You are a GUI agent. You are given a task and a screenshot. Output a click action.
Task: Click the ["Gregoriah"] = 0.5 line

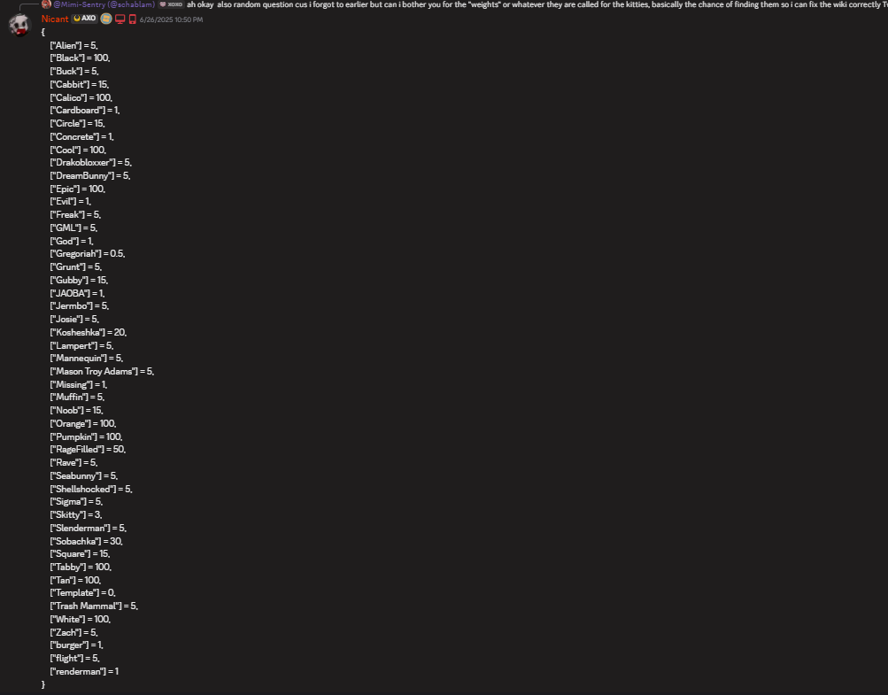tap(88, 254)
